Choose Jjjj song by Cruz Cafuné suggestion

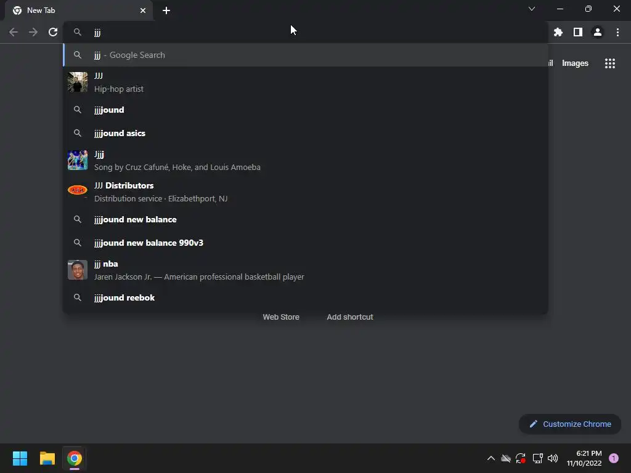click(306, 161)
